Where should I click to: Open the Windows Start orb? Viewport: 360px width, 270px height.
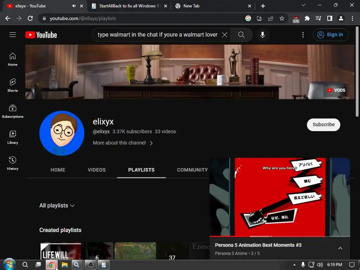click(x=9, y=264)
